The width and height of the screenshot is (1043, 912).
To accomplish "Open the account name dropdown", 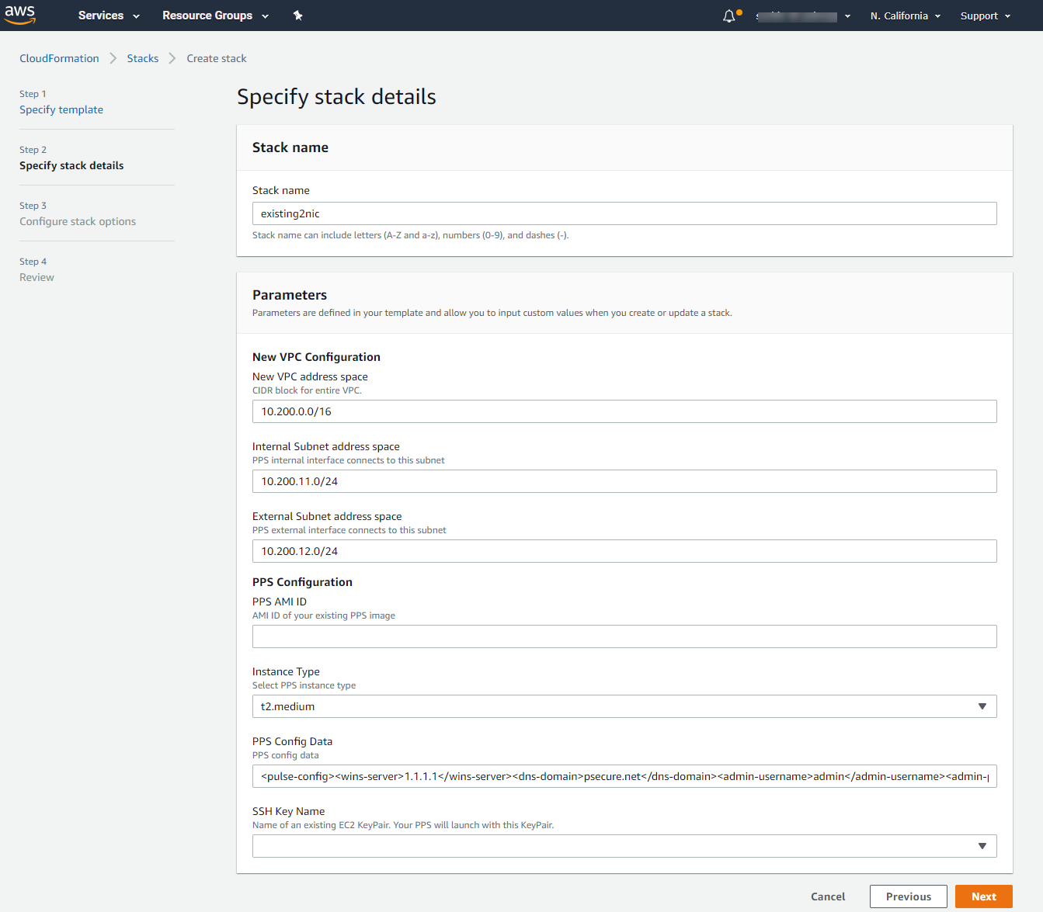I will coord(804,16).
